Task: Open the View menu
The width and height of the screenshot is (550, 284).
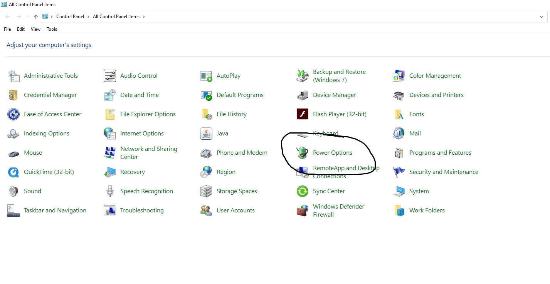Action: coord(35,29)
